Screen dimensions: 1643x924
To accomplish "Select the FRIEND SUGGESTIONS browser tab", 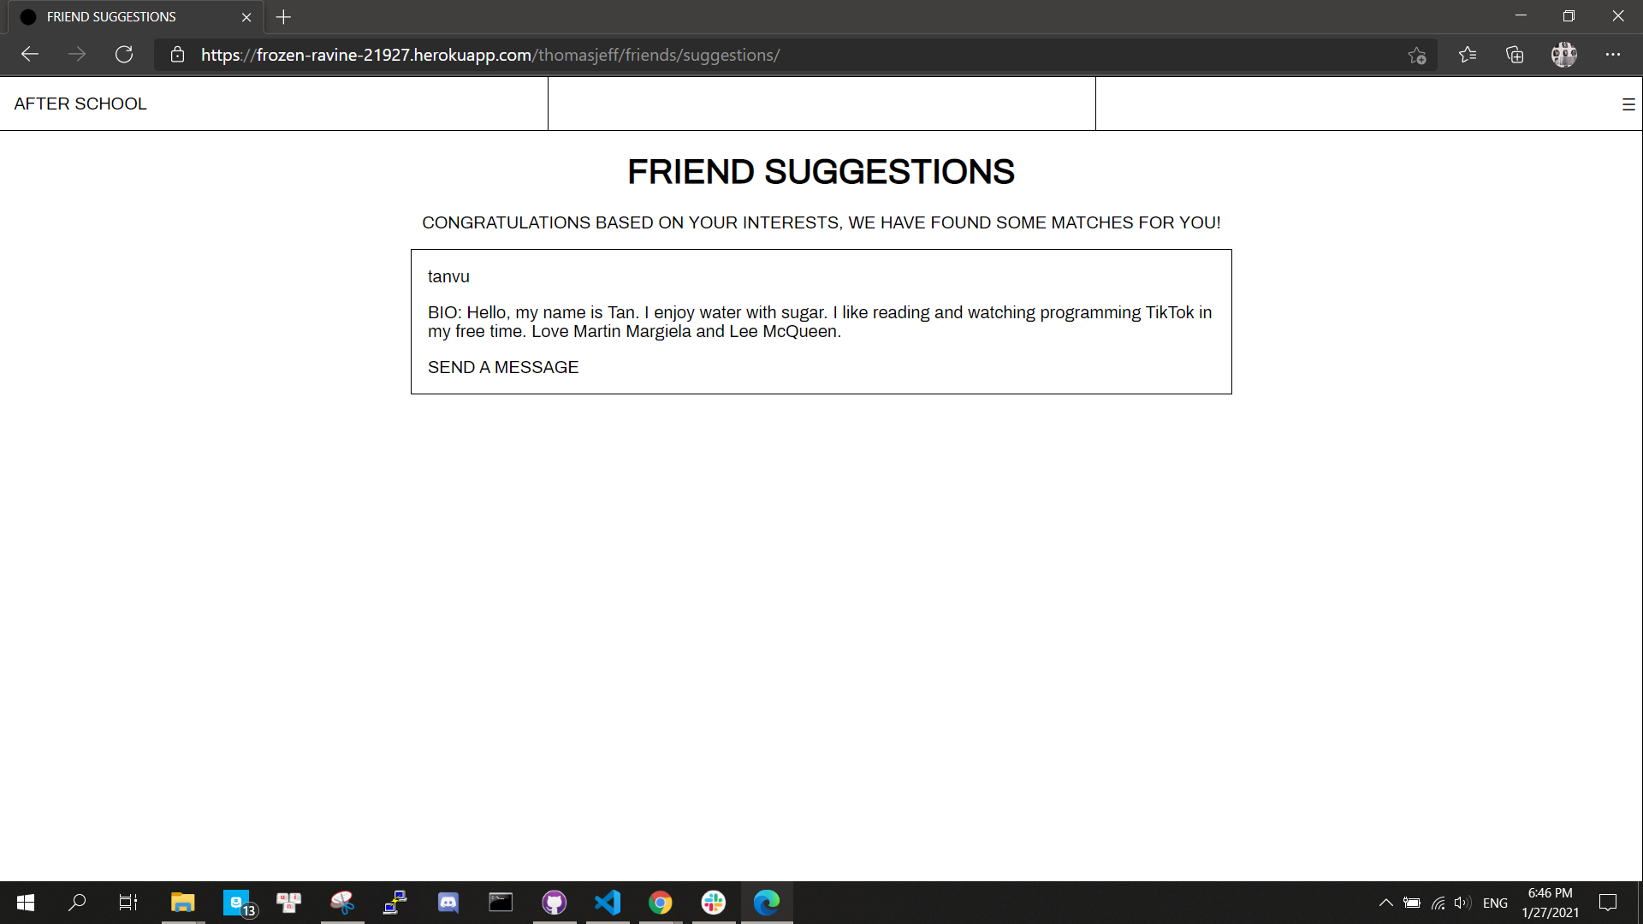I will tap(111, 17).
